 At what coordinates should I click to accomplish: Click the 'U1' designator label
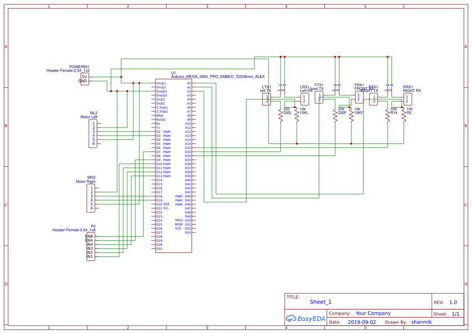tap(173, 73)
